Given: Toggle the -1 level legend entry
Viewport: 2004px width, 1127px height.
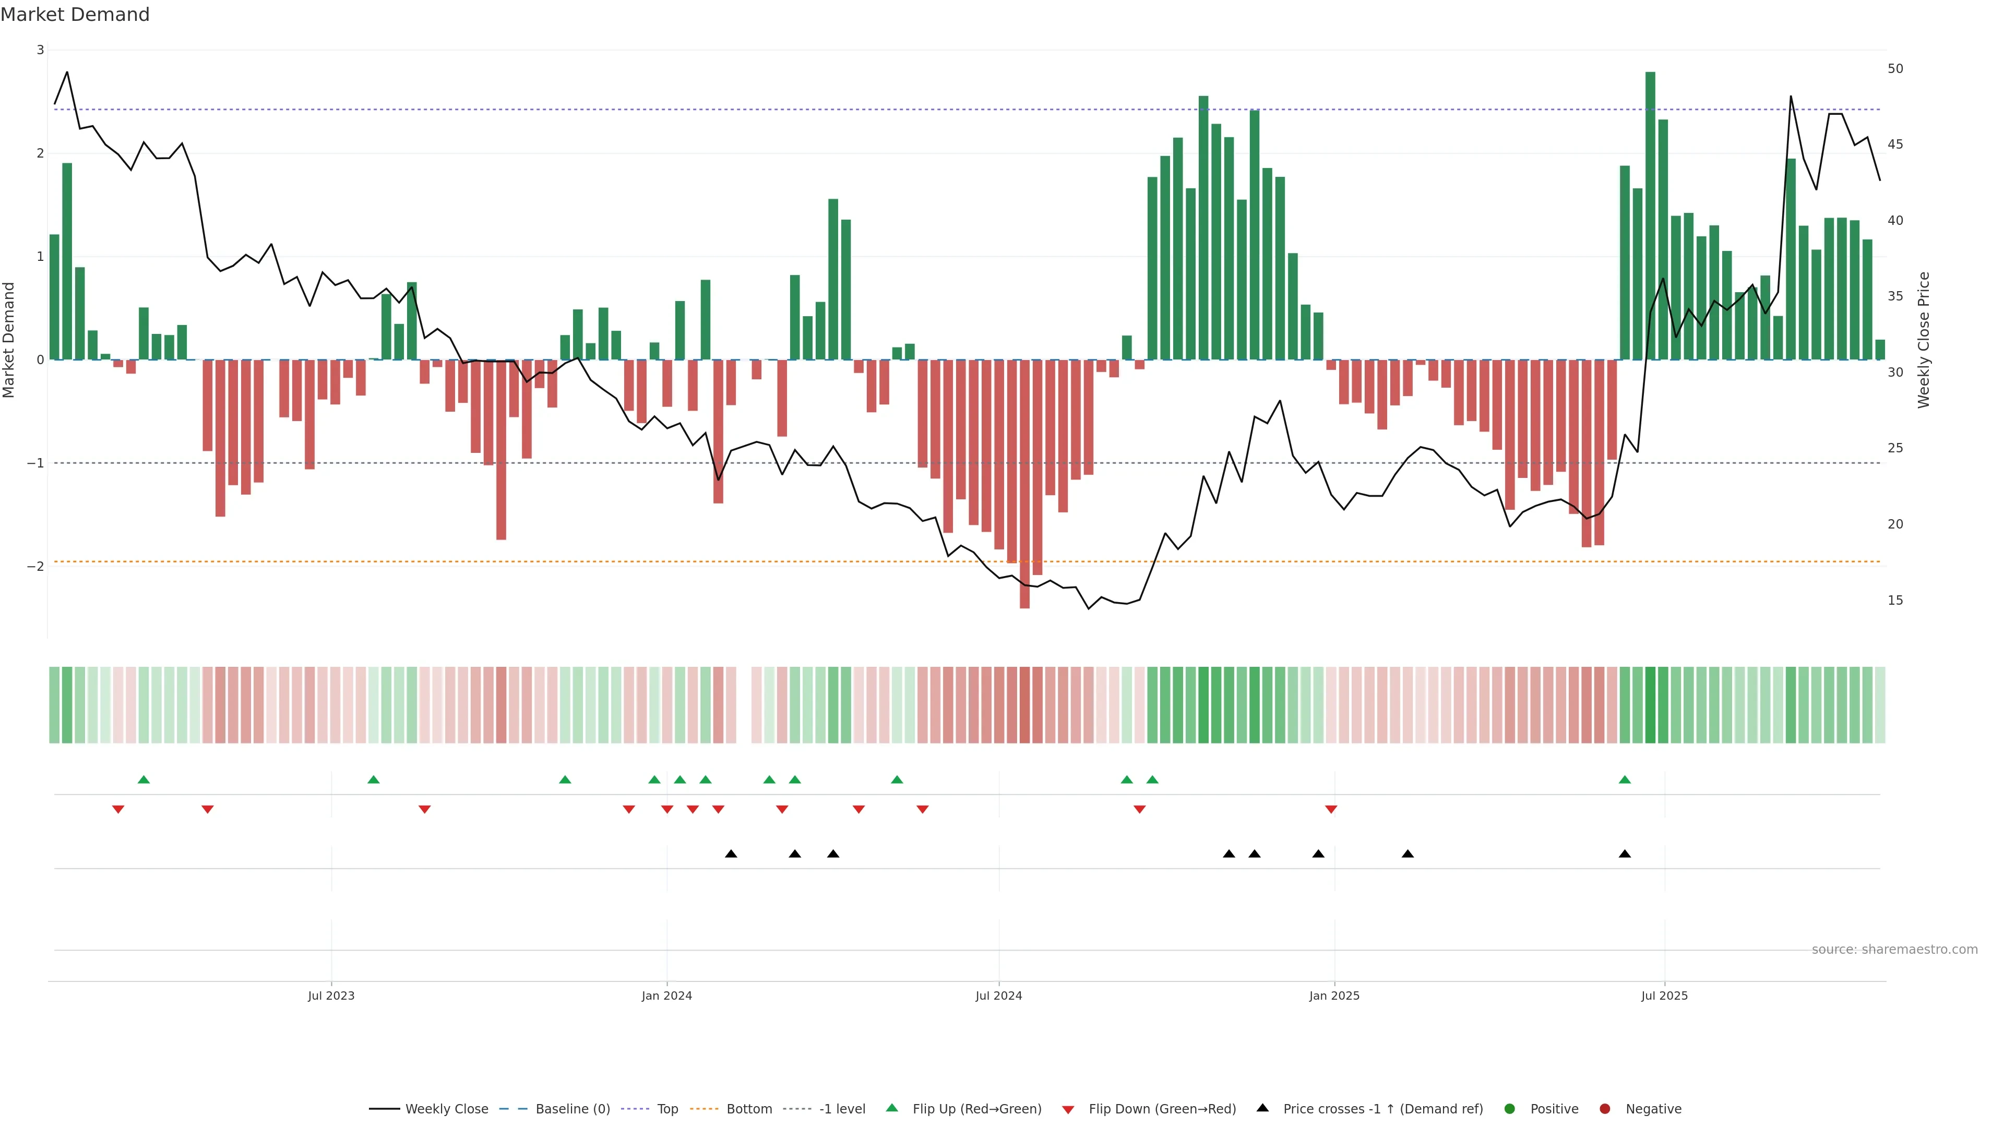Looking at the screenshot, I should click(x=842, y=1109).
